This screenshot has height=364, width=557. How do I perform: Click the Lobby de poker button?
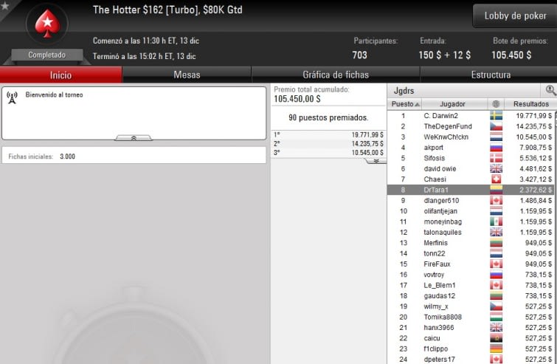pyautogui.click(x=515, y=16)
